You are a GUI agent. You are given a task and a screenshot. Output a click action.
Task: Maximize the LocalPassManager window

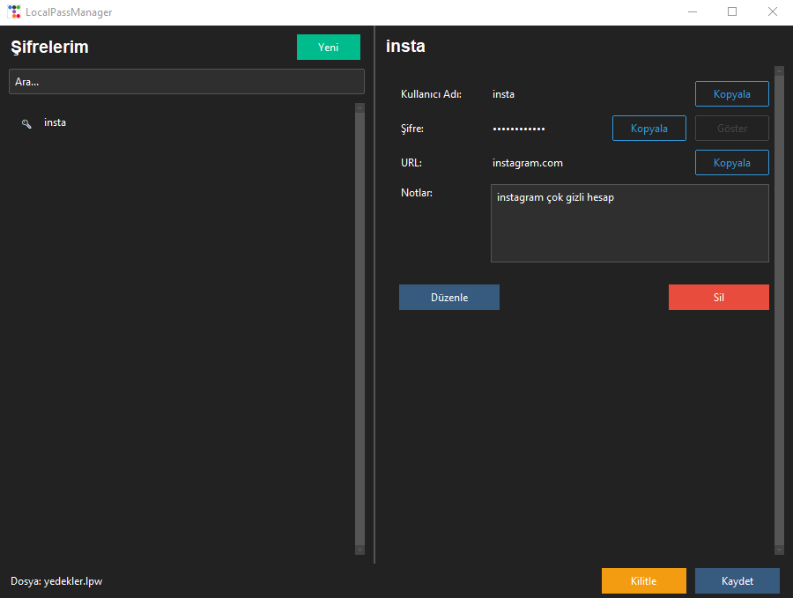pyautogui.click(x=732, y=11)
